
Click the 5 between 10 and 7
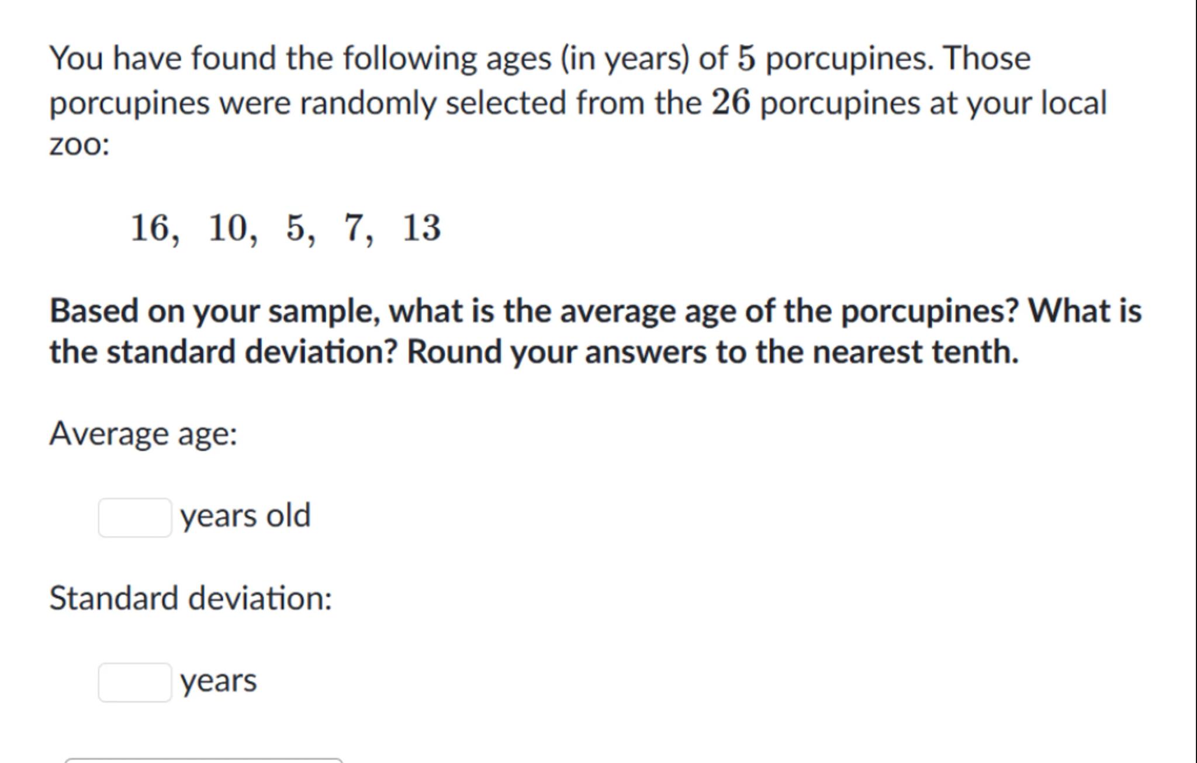(x=296, y=227)
